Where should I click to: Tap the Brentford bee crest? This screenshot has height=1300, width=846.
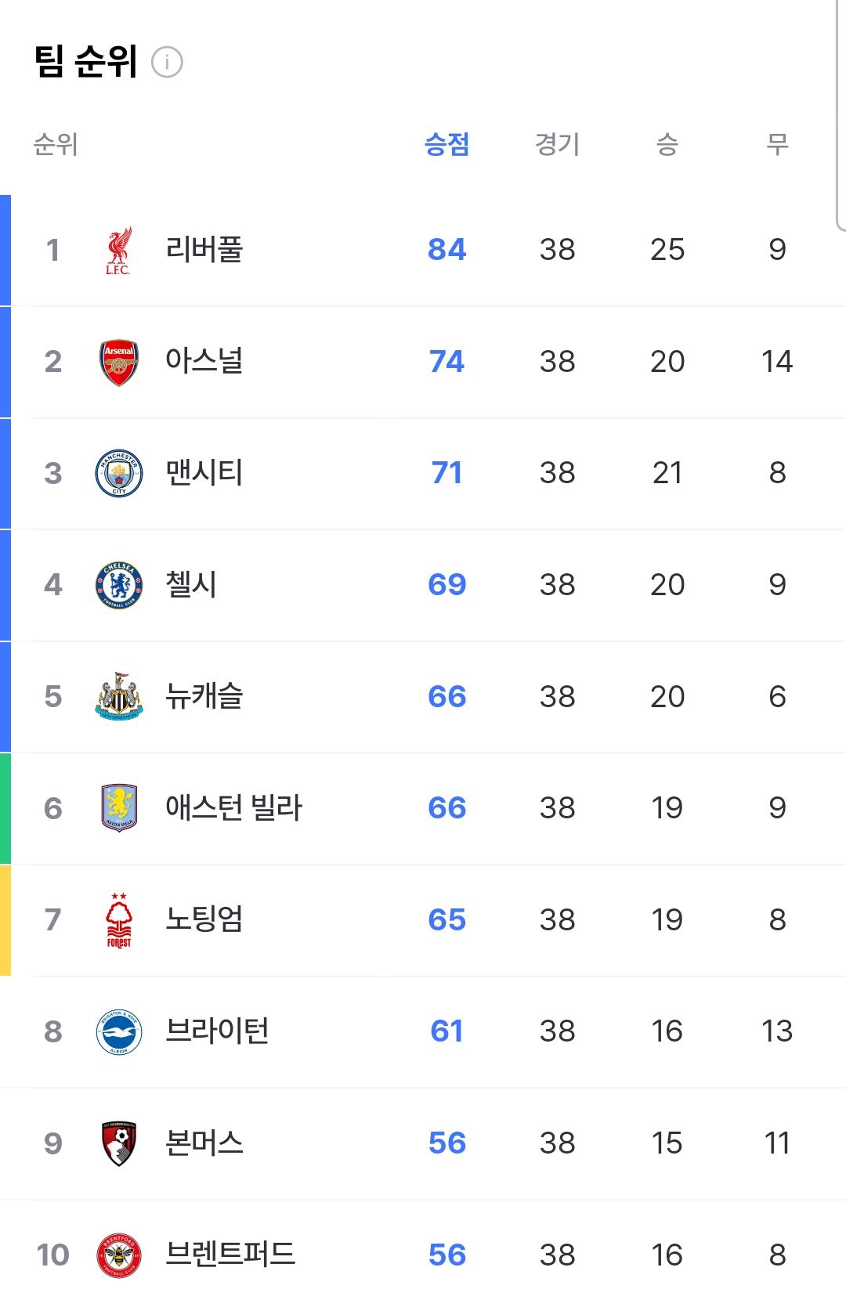tap(119, 1255)
